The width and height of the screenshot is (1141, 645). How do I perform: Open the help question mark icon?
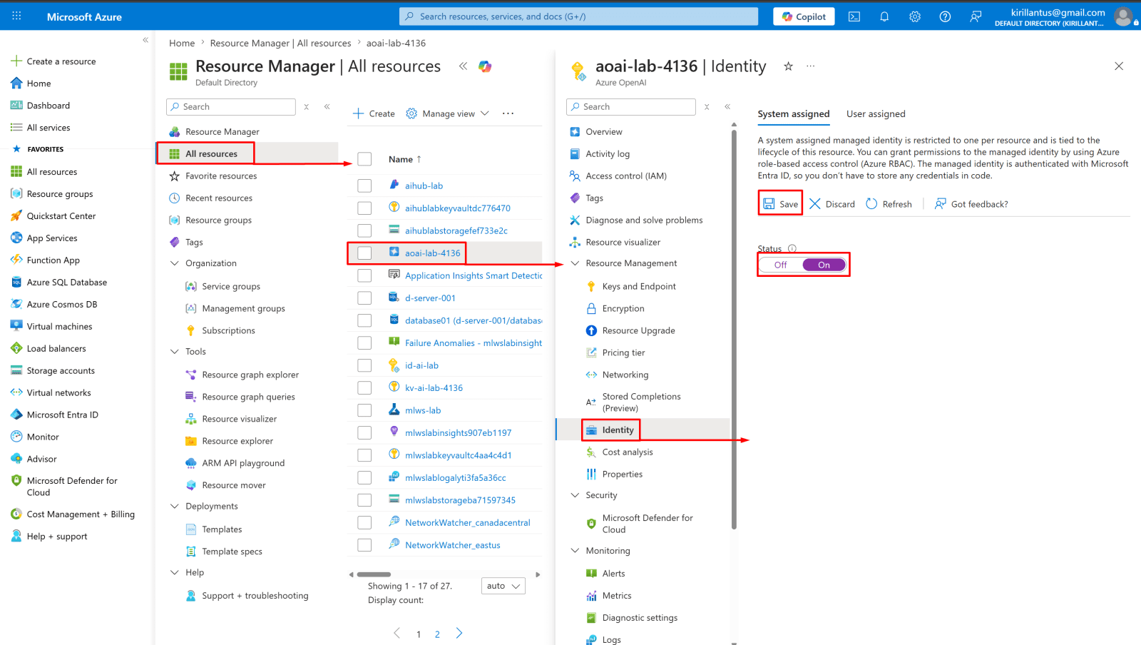pyautogui.click(x=945, y=16)
